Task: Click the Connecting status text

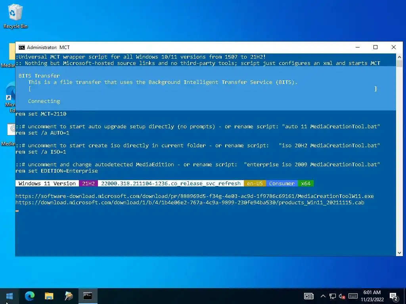Action: [44, 101]
